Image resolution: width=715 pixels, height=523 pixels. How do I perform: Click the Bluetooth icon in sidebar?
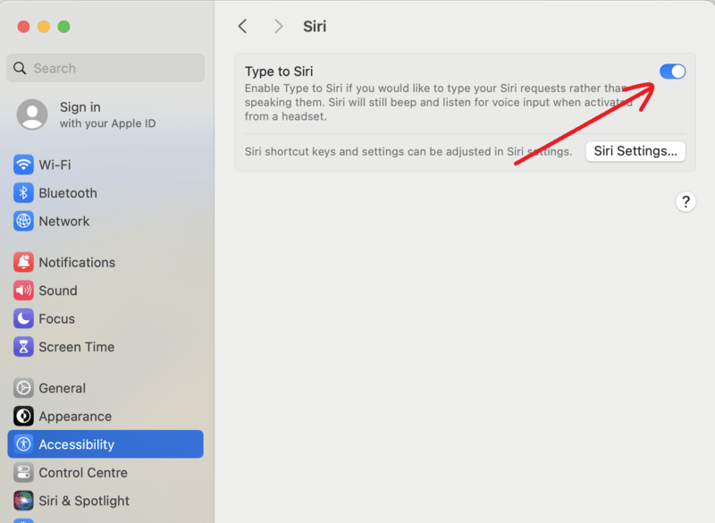23,193
